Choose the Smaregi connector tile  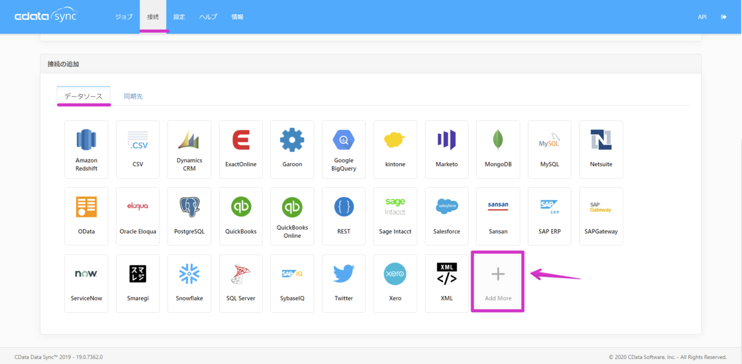click(x=138, y=284)
